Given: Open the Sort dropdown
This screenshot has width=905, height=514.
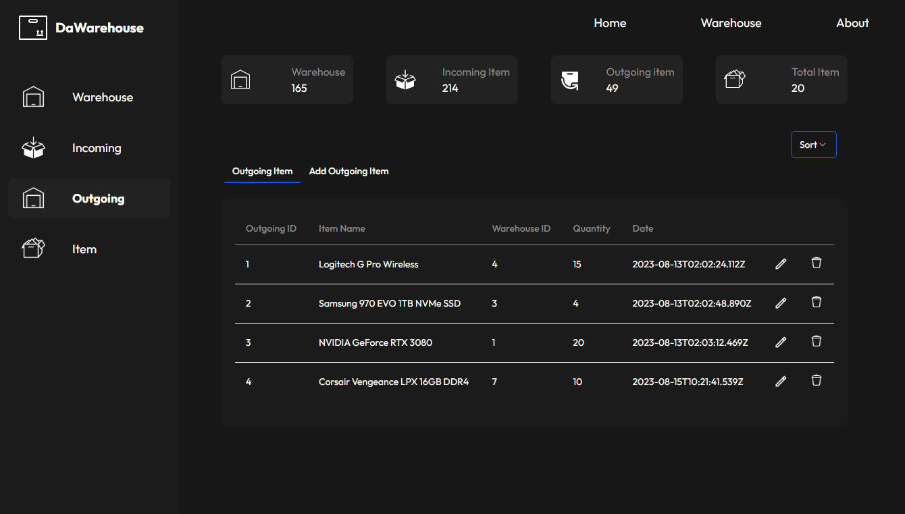Looking at the screenshot, I should (813, 145).
